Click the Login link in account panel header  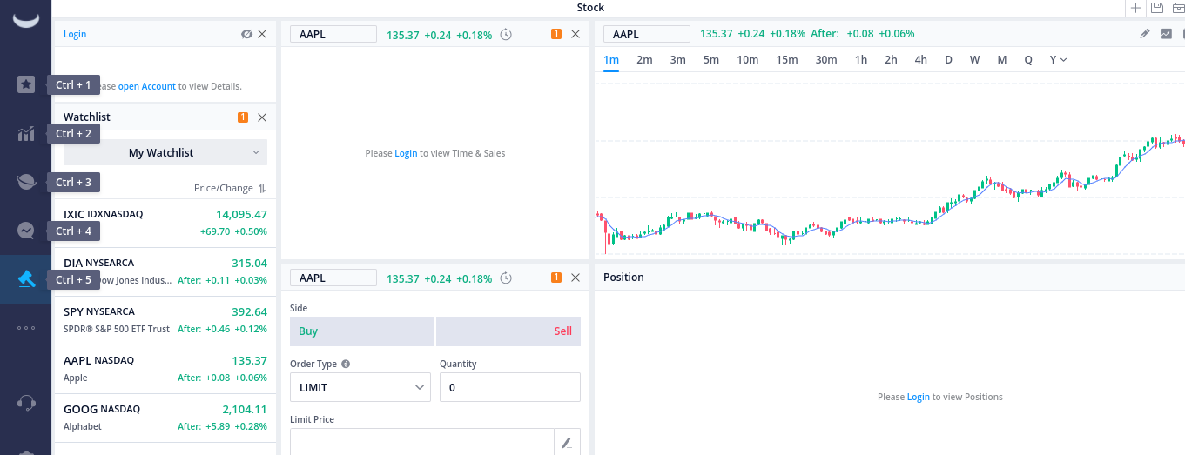point(75,34)
